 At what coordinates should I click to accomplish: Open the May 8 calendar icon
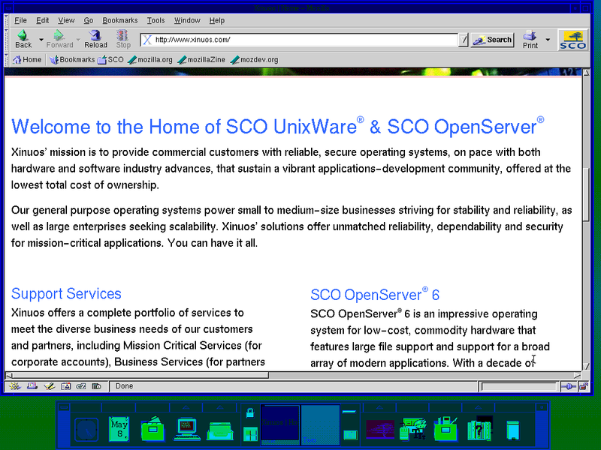point(119,428)
